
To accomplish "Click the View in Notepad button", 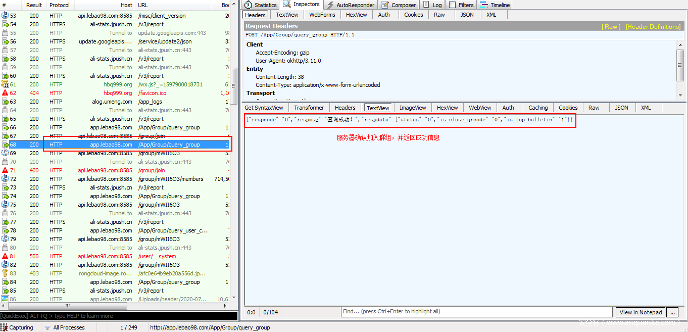I will click(641, 312).
